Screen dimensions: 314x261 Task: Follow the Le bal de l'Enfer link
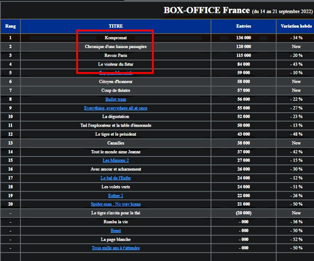click(x=115, y=178)
